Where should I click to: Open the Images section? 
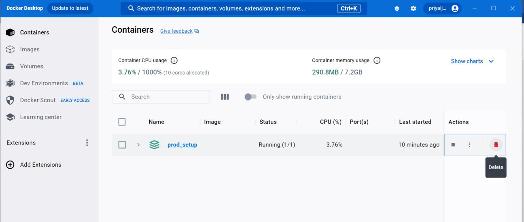pyautogui.click(x=30, y=49)
